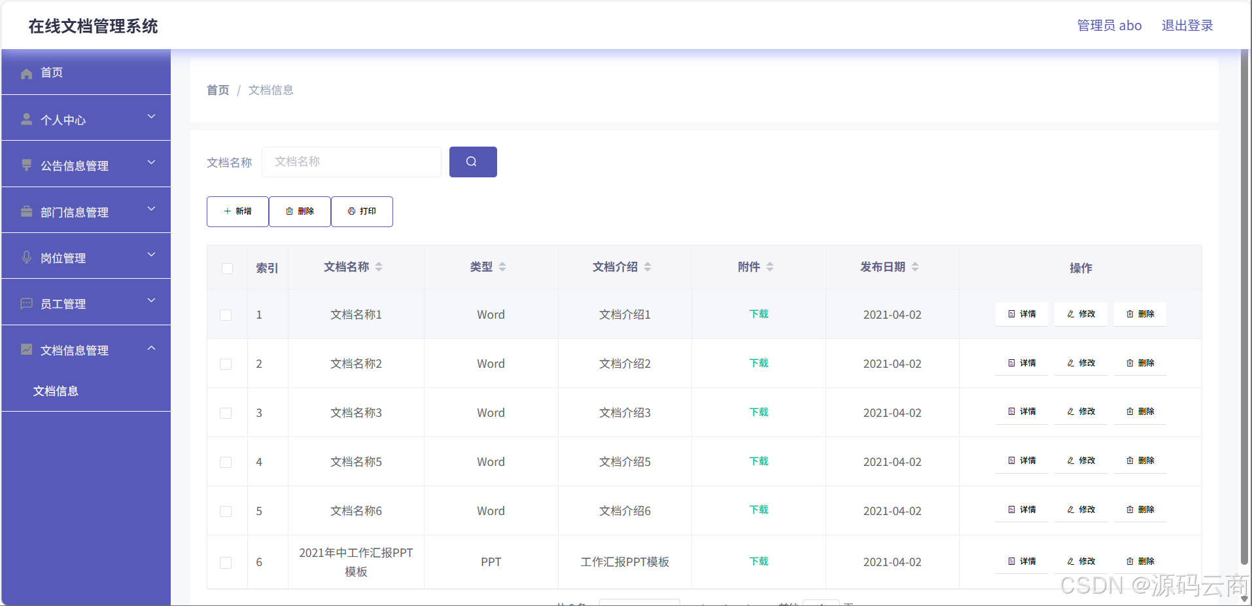The width and height of the screenshot is (1252, 606).
Task: Download attachment for 文档名称6
Action: point(759,510)
